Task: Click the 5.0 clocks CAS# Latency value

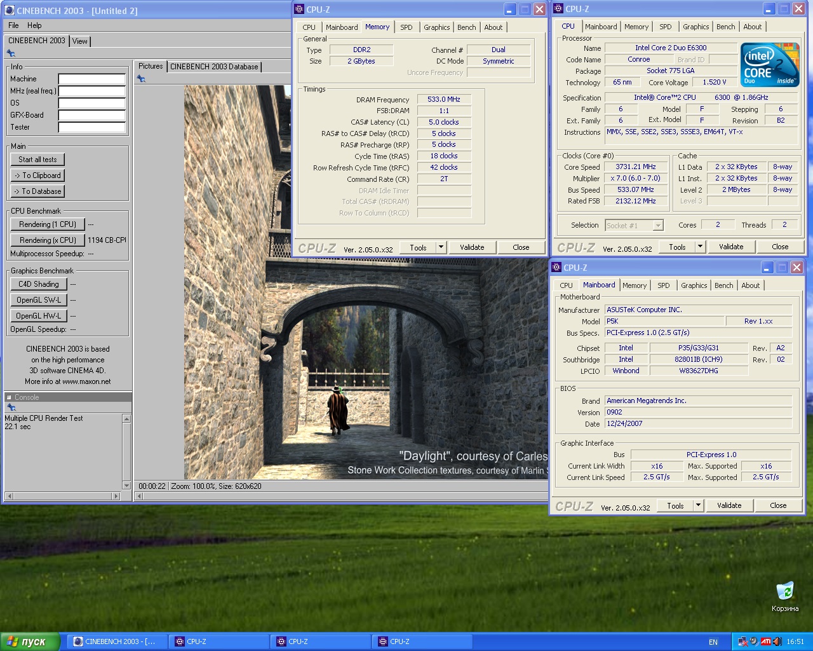Action: tap(444, 122)
